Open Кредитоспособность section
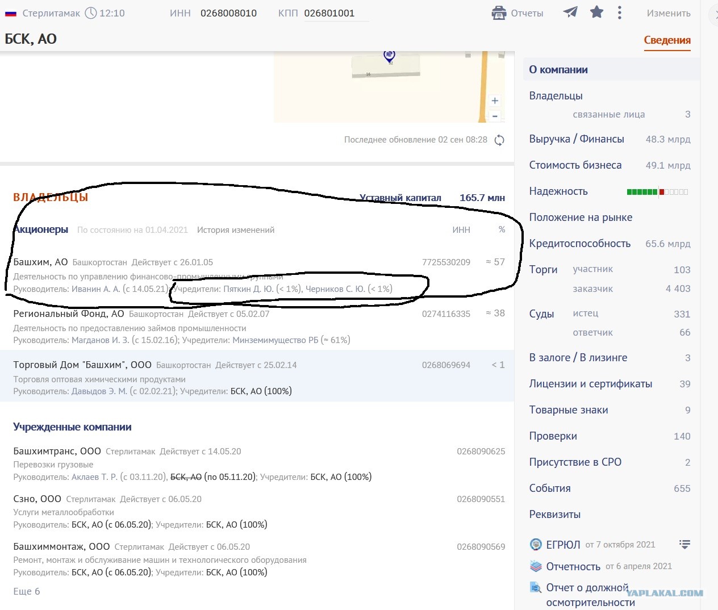The image size is (718, 610). click(580, 244)
